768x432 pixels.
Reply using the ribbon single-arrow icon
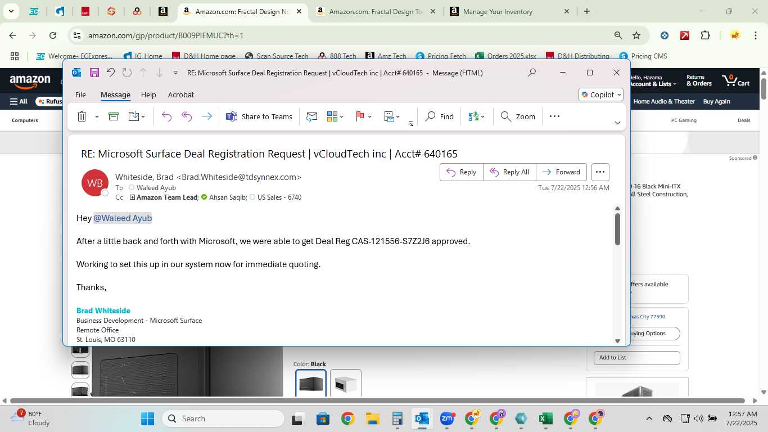[x=166, y=116]
